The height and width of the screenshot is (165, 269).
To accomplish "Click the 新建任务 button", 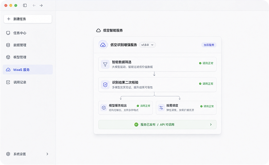I will pyautogui.click(x=28, y=19).
